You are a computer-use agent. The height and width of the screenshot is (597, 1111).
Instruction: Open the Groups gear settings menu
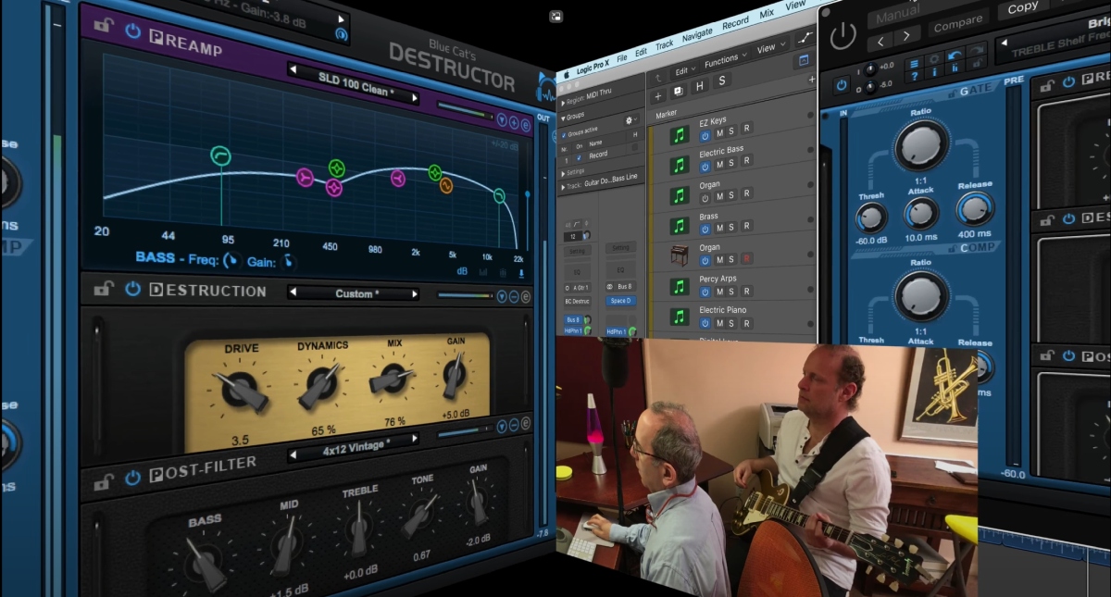pos(630,120)
